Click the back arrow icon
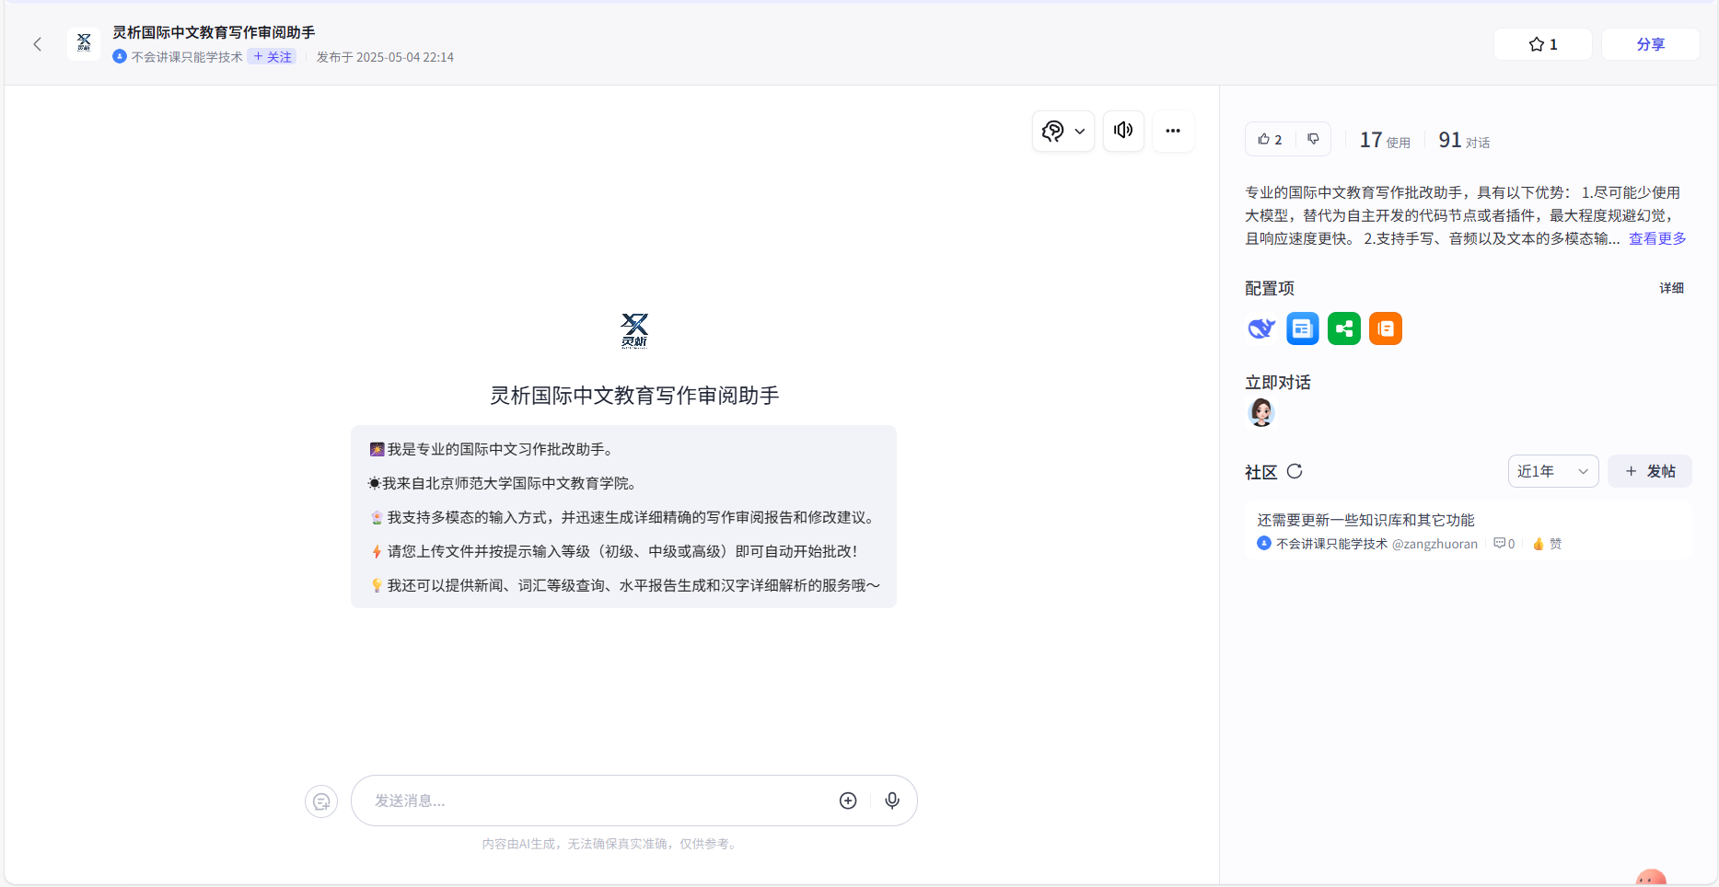Screen dimensions: 1719x887 pos(38,44)
